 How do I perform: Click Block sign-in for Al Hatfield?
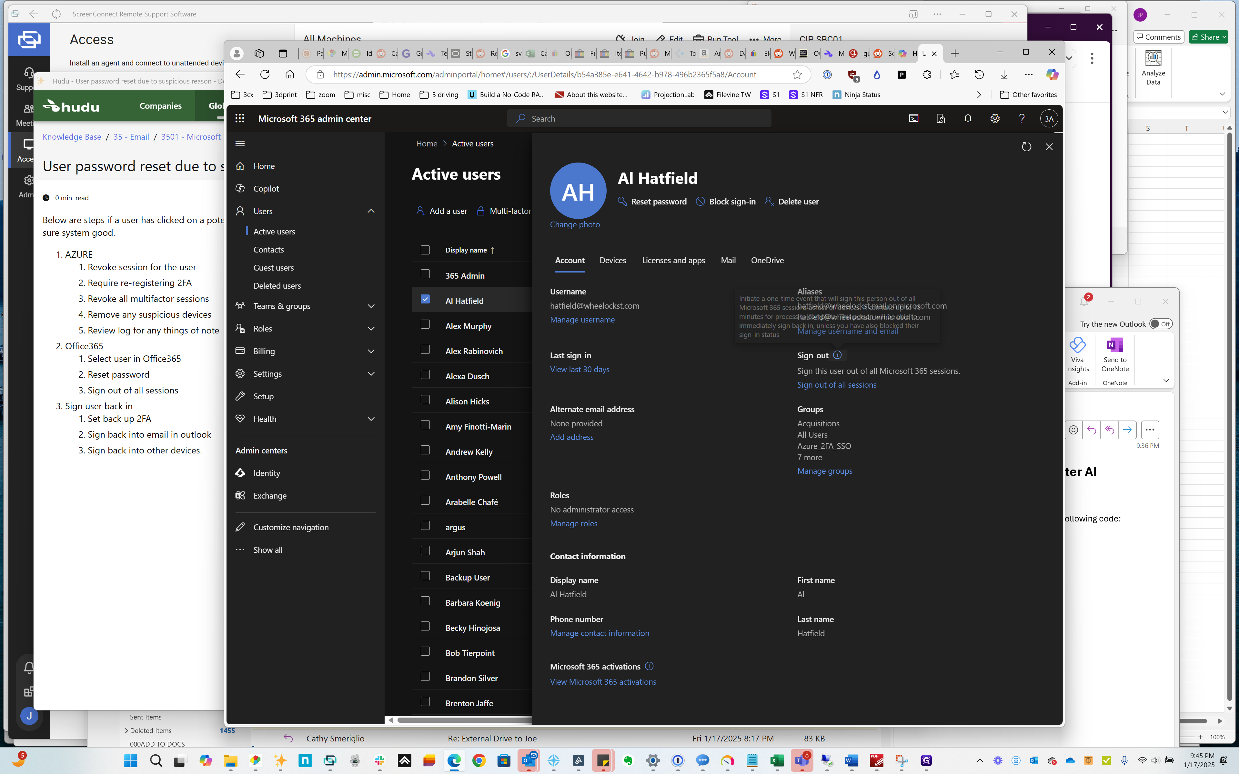tap(726, 202)
